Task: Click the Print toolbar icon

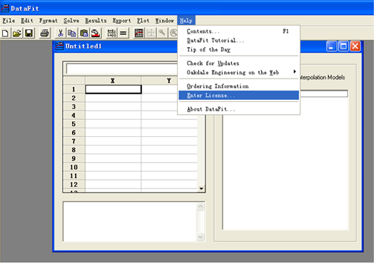Action: pos(45,34)
